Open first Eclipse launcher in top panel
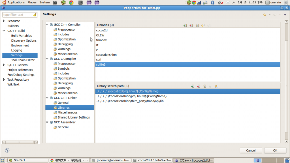 [89, 2]
